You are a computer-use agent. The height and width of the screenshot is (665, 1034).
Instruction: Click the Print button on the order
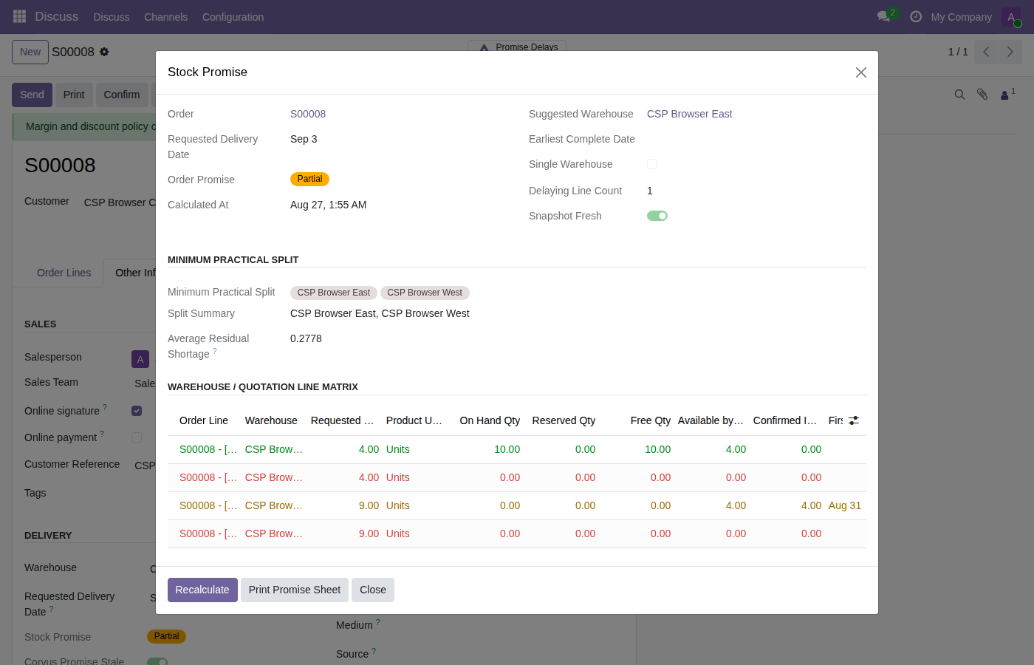point(74,95)
